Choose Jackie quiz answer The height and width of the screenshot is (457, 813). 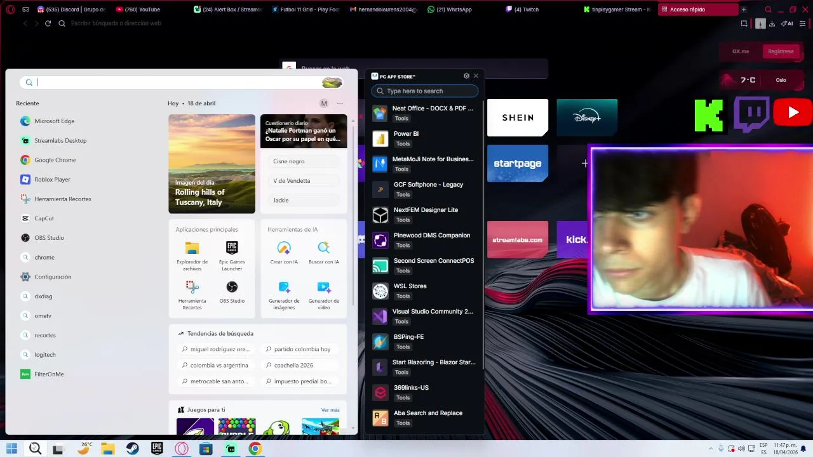[304, 200]
